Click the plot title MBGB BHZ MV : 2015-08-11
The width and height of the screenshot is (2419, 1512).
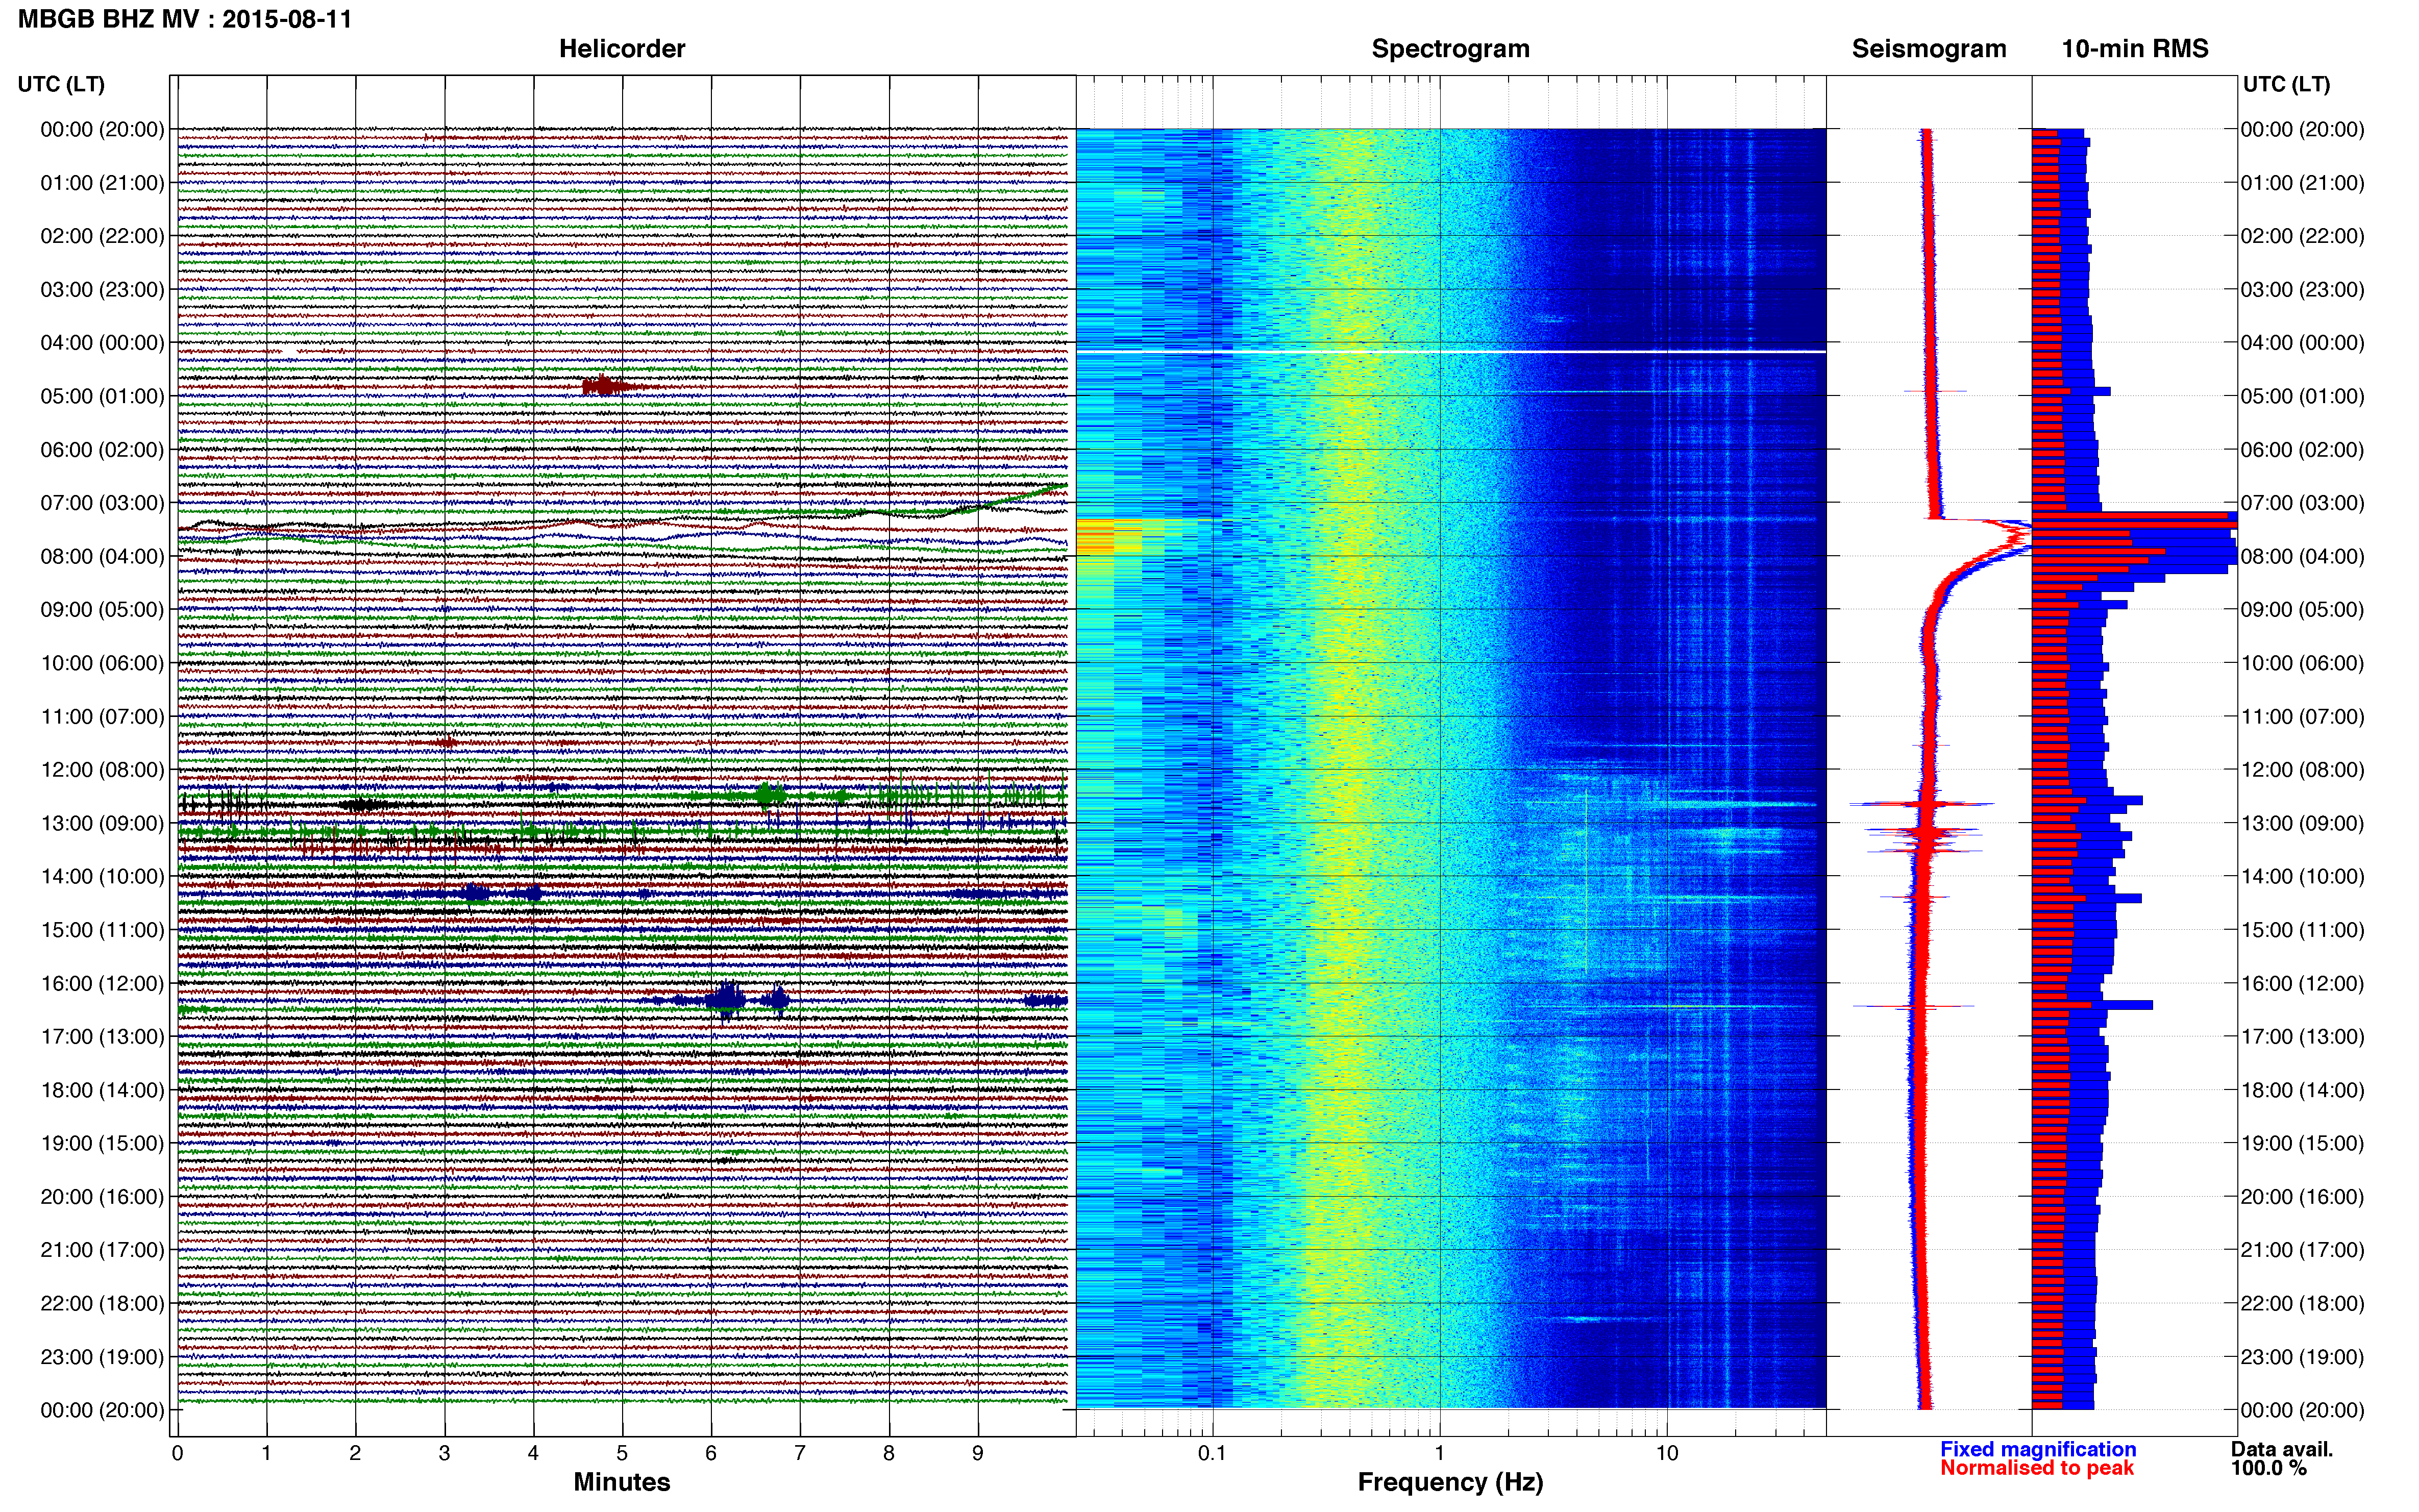pos(185,19)
